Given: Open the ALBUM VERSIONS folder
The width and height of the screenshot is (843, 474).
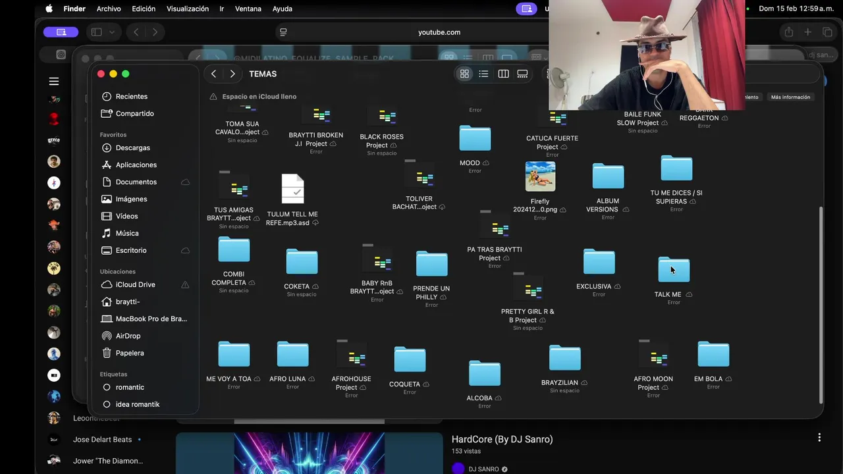Looking at the screenshot, I should (608, 176).
